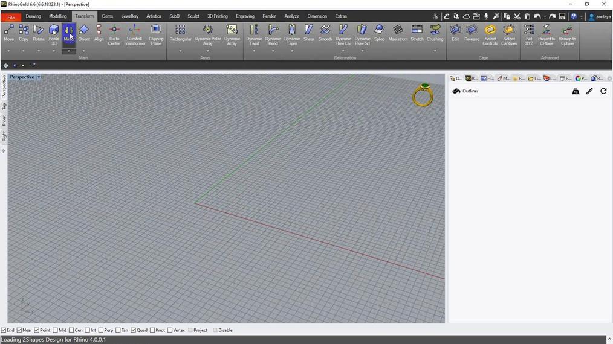This screenshot has height=344, width=613.
Task: Expand the Crushing tool dropdown arrow
Action: (435, 51)
